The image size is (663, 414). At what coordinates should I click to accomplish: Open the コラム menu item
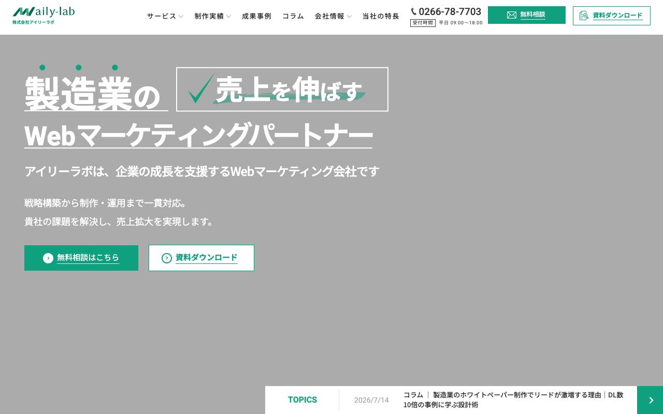(293, 16)
